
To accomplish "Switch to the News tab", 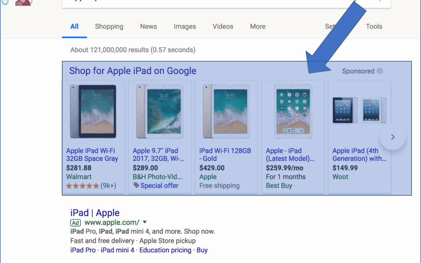I will (149, 26).
